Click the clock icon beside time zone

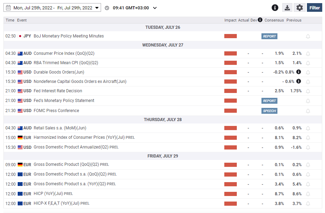click(x=107, y=8)
